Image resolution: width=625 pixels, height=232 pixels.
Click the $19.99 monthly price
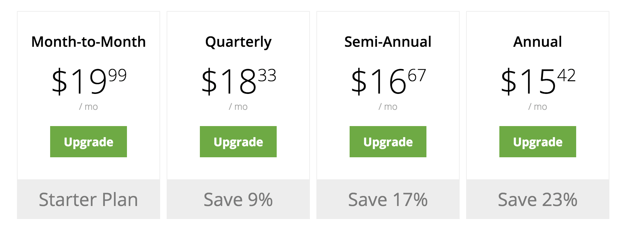point(89,81)
